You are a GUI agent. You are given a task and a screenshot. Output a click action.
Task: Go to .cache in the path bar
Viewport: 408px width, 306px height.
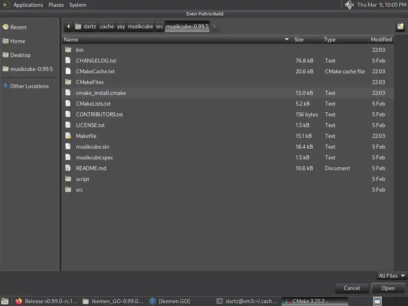point(107,26)
